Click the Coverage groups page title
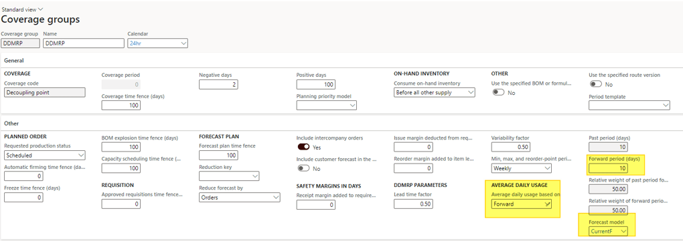Image resolution: width=683 pixels, height=241 pixels. pyautogui.click(x=40, y=19)
